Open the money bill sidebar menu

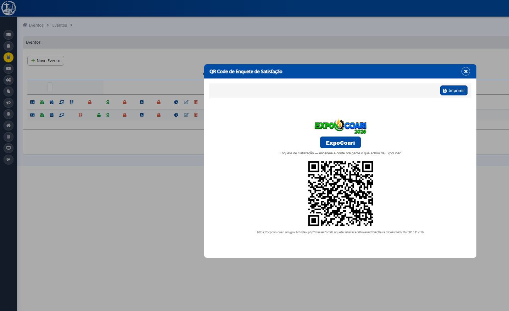point(9,68)
